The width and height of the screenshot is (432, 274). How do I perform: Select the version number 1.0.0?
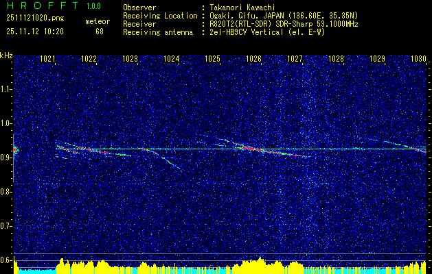(93, 6)
